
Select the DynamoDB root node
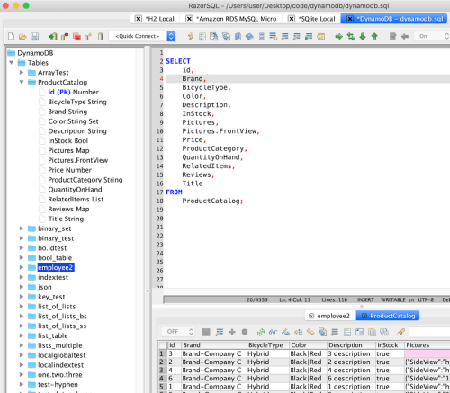pyautogui.click(x=35, y=53)
